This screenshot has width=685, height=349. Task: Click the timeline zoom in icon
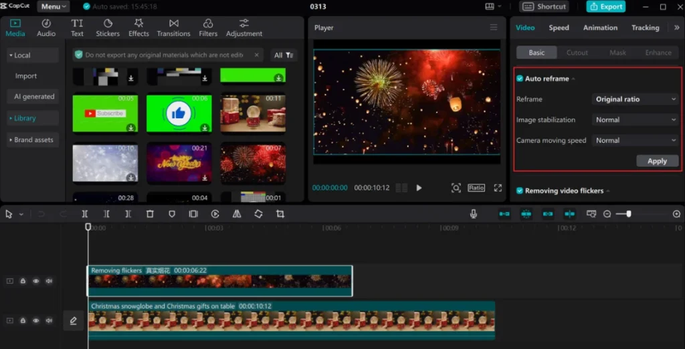click(676, 214)
